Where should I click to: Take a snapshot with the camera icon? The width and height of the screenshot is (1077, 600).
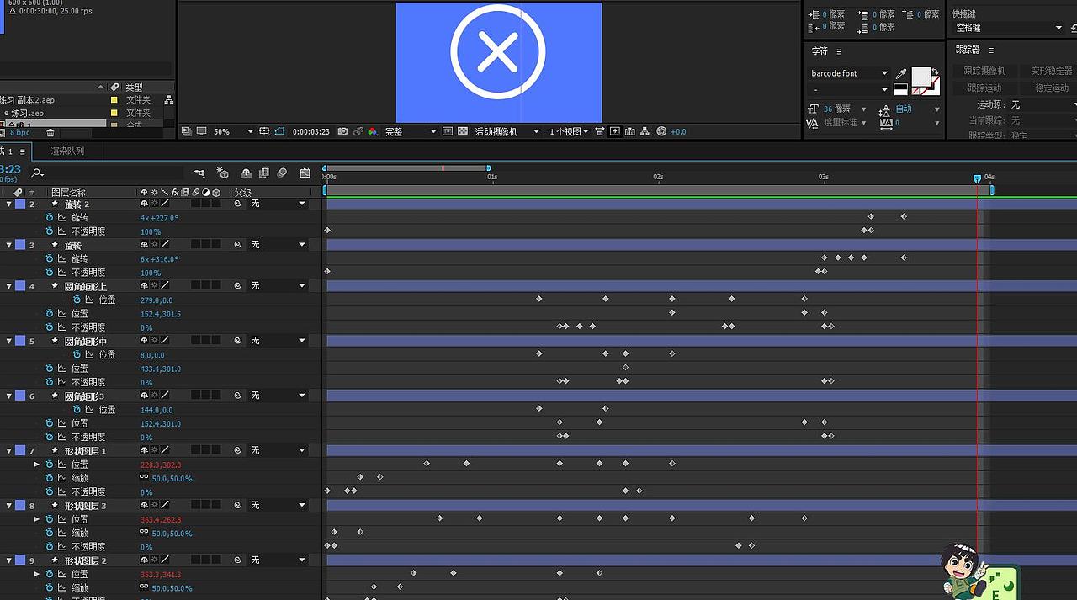tap(342, 131)
